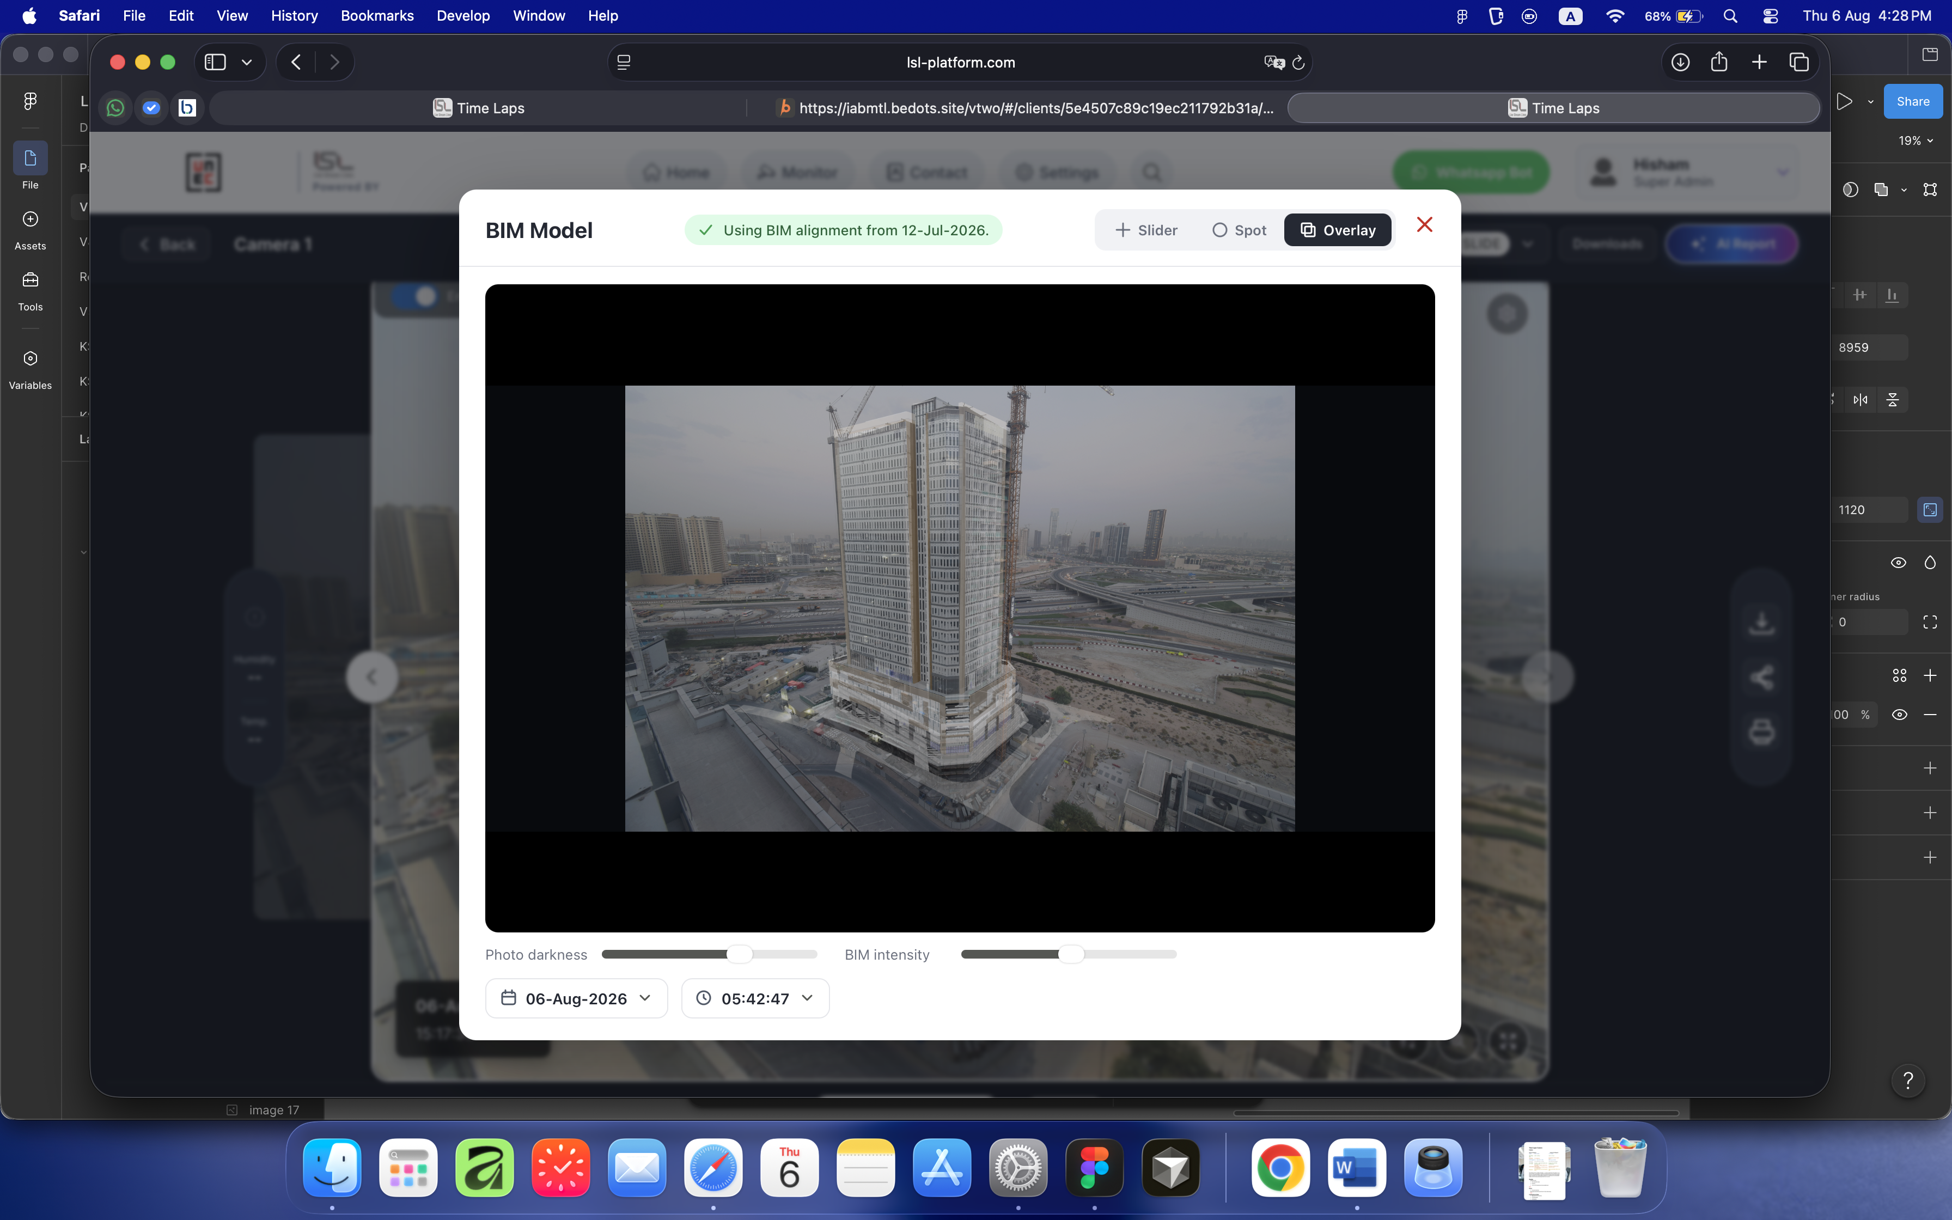This screenshot has width=1952, height=1220.
Task: Go to previous image with left arrow circle
Action: 372,677
